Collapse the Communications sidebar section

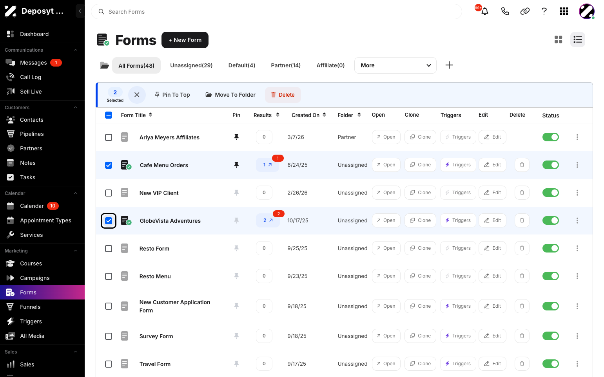(76, 50)
